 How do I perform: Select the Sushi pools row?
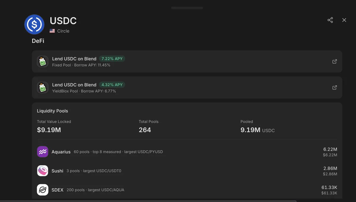(187, 171)
